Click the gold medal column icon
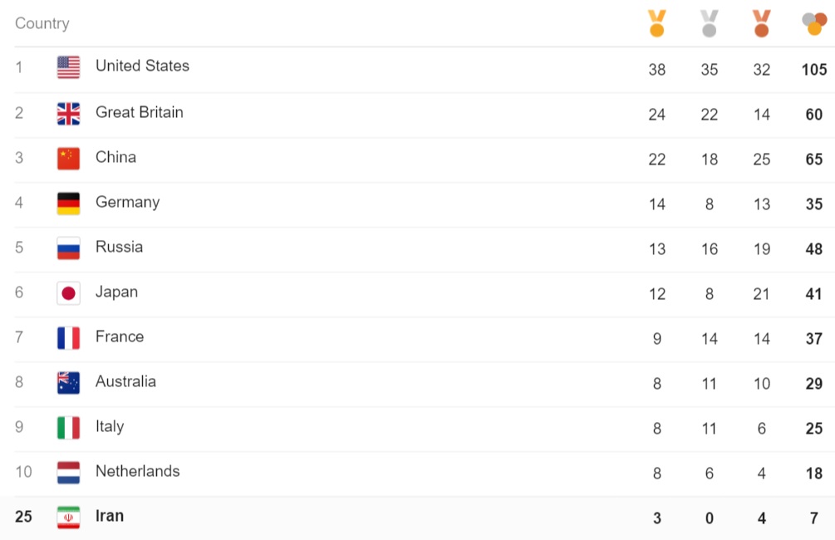 tap(656, 23)
